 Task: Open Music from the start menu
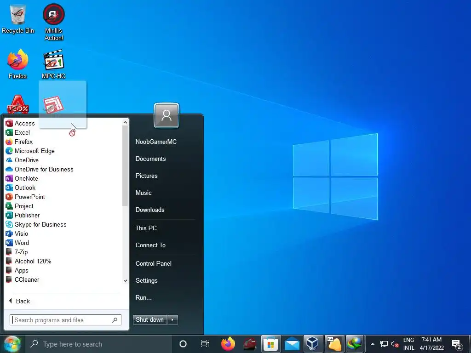144,193
